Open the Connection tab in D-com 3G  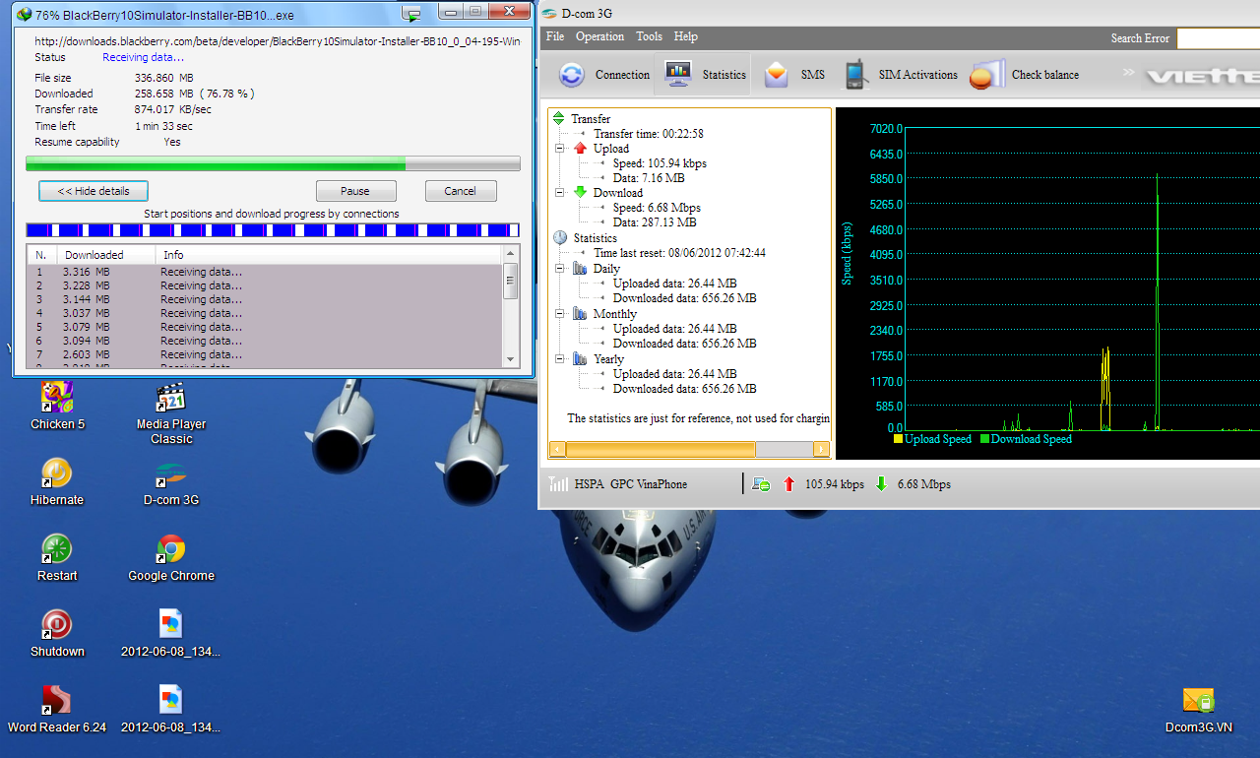click(603, 75)
